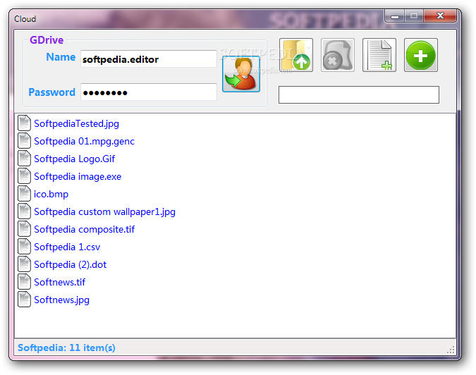Click the file icon beside Softpedia Logo.Gif
Screen dimensions: 476x375
pos(24,159)
